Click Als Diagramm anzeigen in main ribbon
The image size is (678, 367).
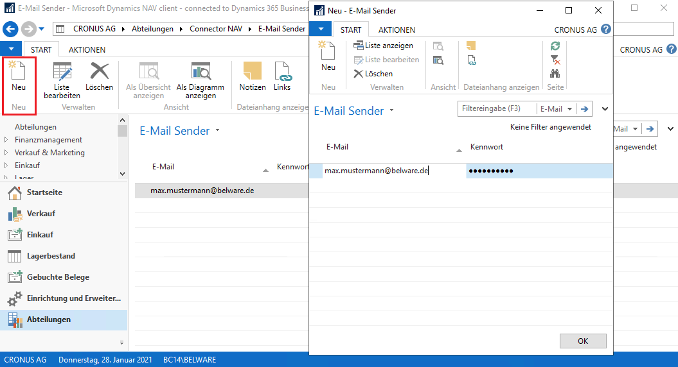click(201, 81)
